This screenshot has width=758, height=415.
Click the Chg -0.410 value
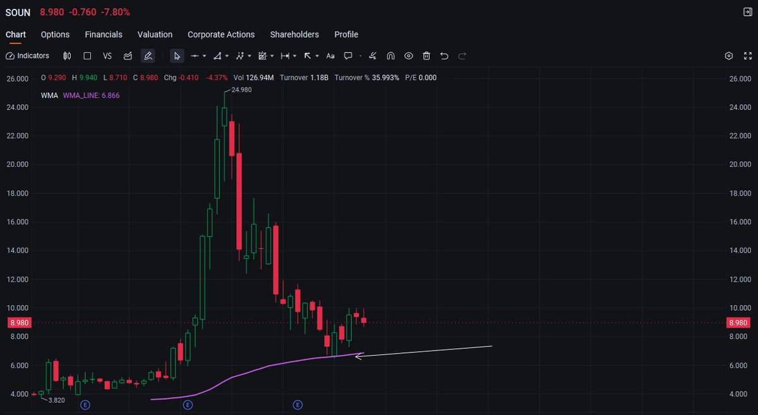coord(181,78)
